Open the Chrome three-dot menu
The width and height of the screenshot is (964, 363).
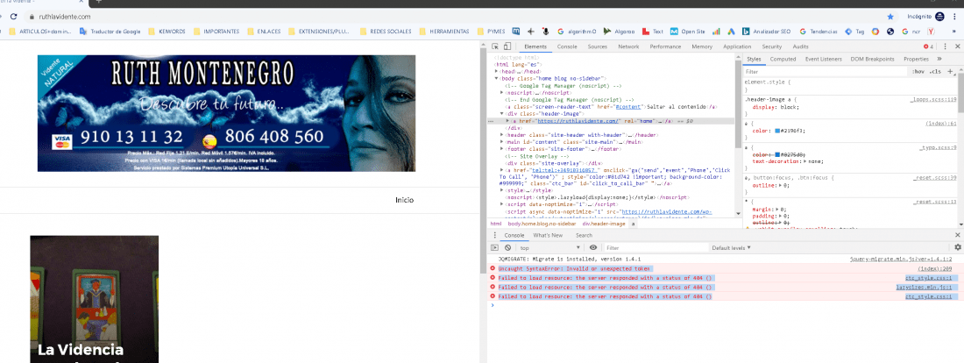tap(956, 17)
